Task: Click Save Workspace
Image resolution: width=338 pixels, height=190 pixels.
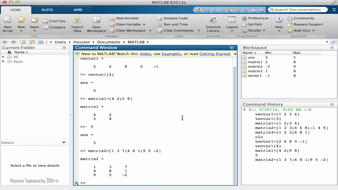Action: (96, 24)
